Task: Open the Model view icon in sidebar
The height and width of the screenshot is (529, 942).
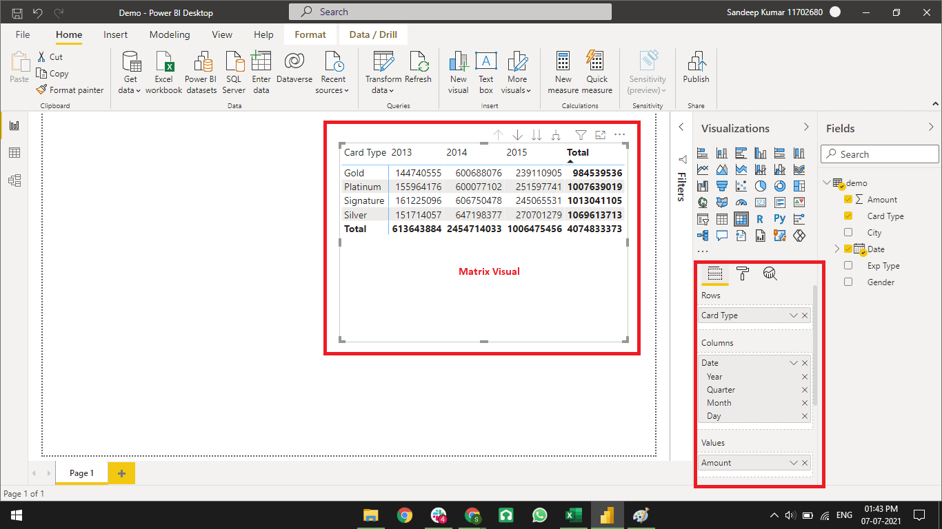Action: pos(14,180)
